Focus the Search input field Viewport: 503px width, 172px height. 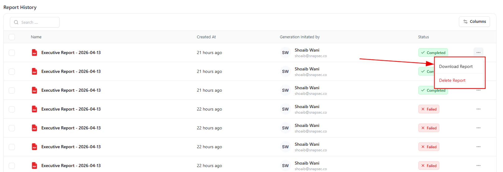[x=35, y=22]
